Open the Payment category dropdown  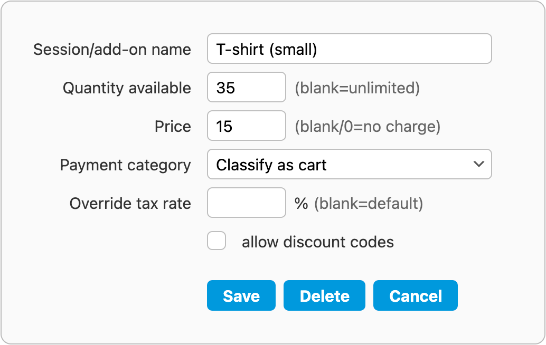pyautogui.click(x=349, y=165)
